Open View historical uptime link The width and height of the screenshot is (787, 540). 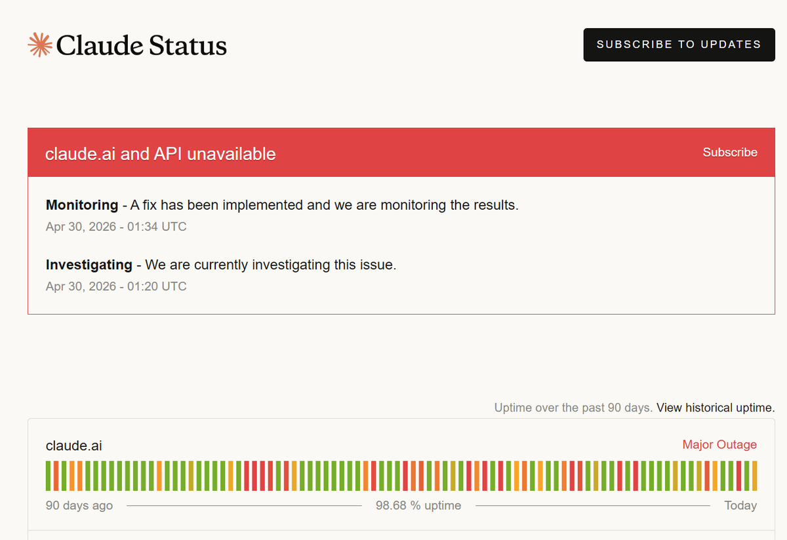[716, 408]
